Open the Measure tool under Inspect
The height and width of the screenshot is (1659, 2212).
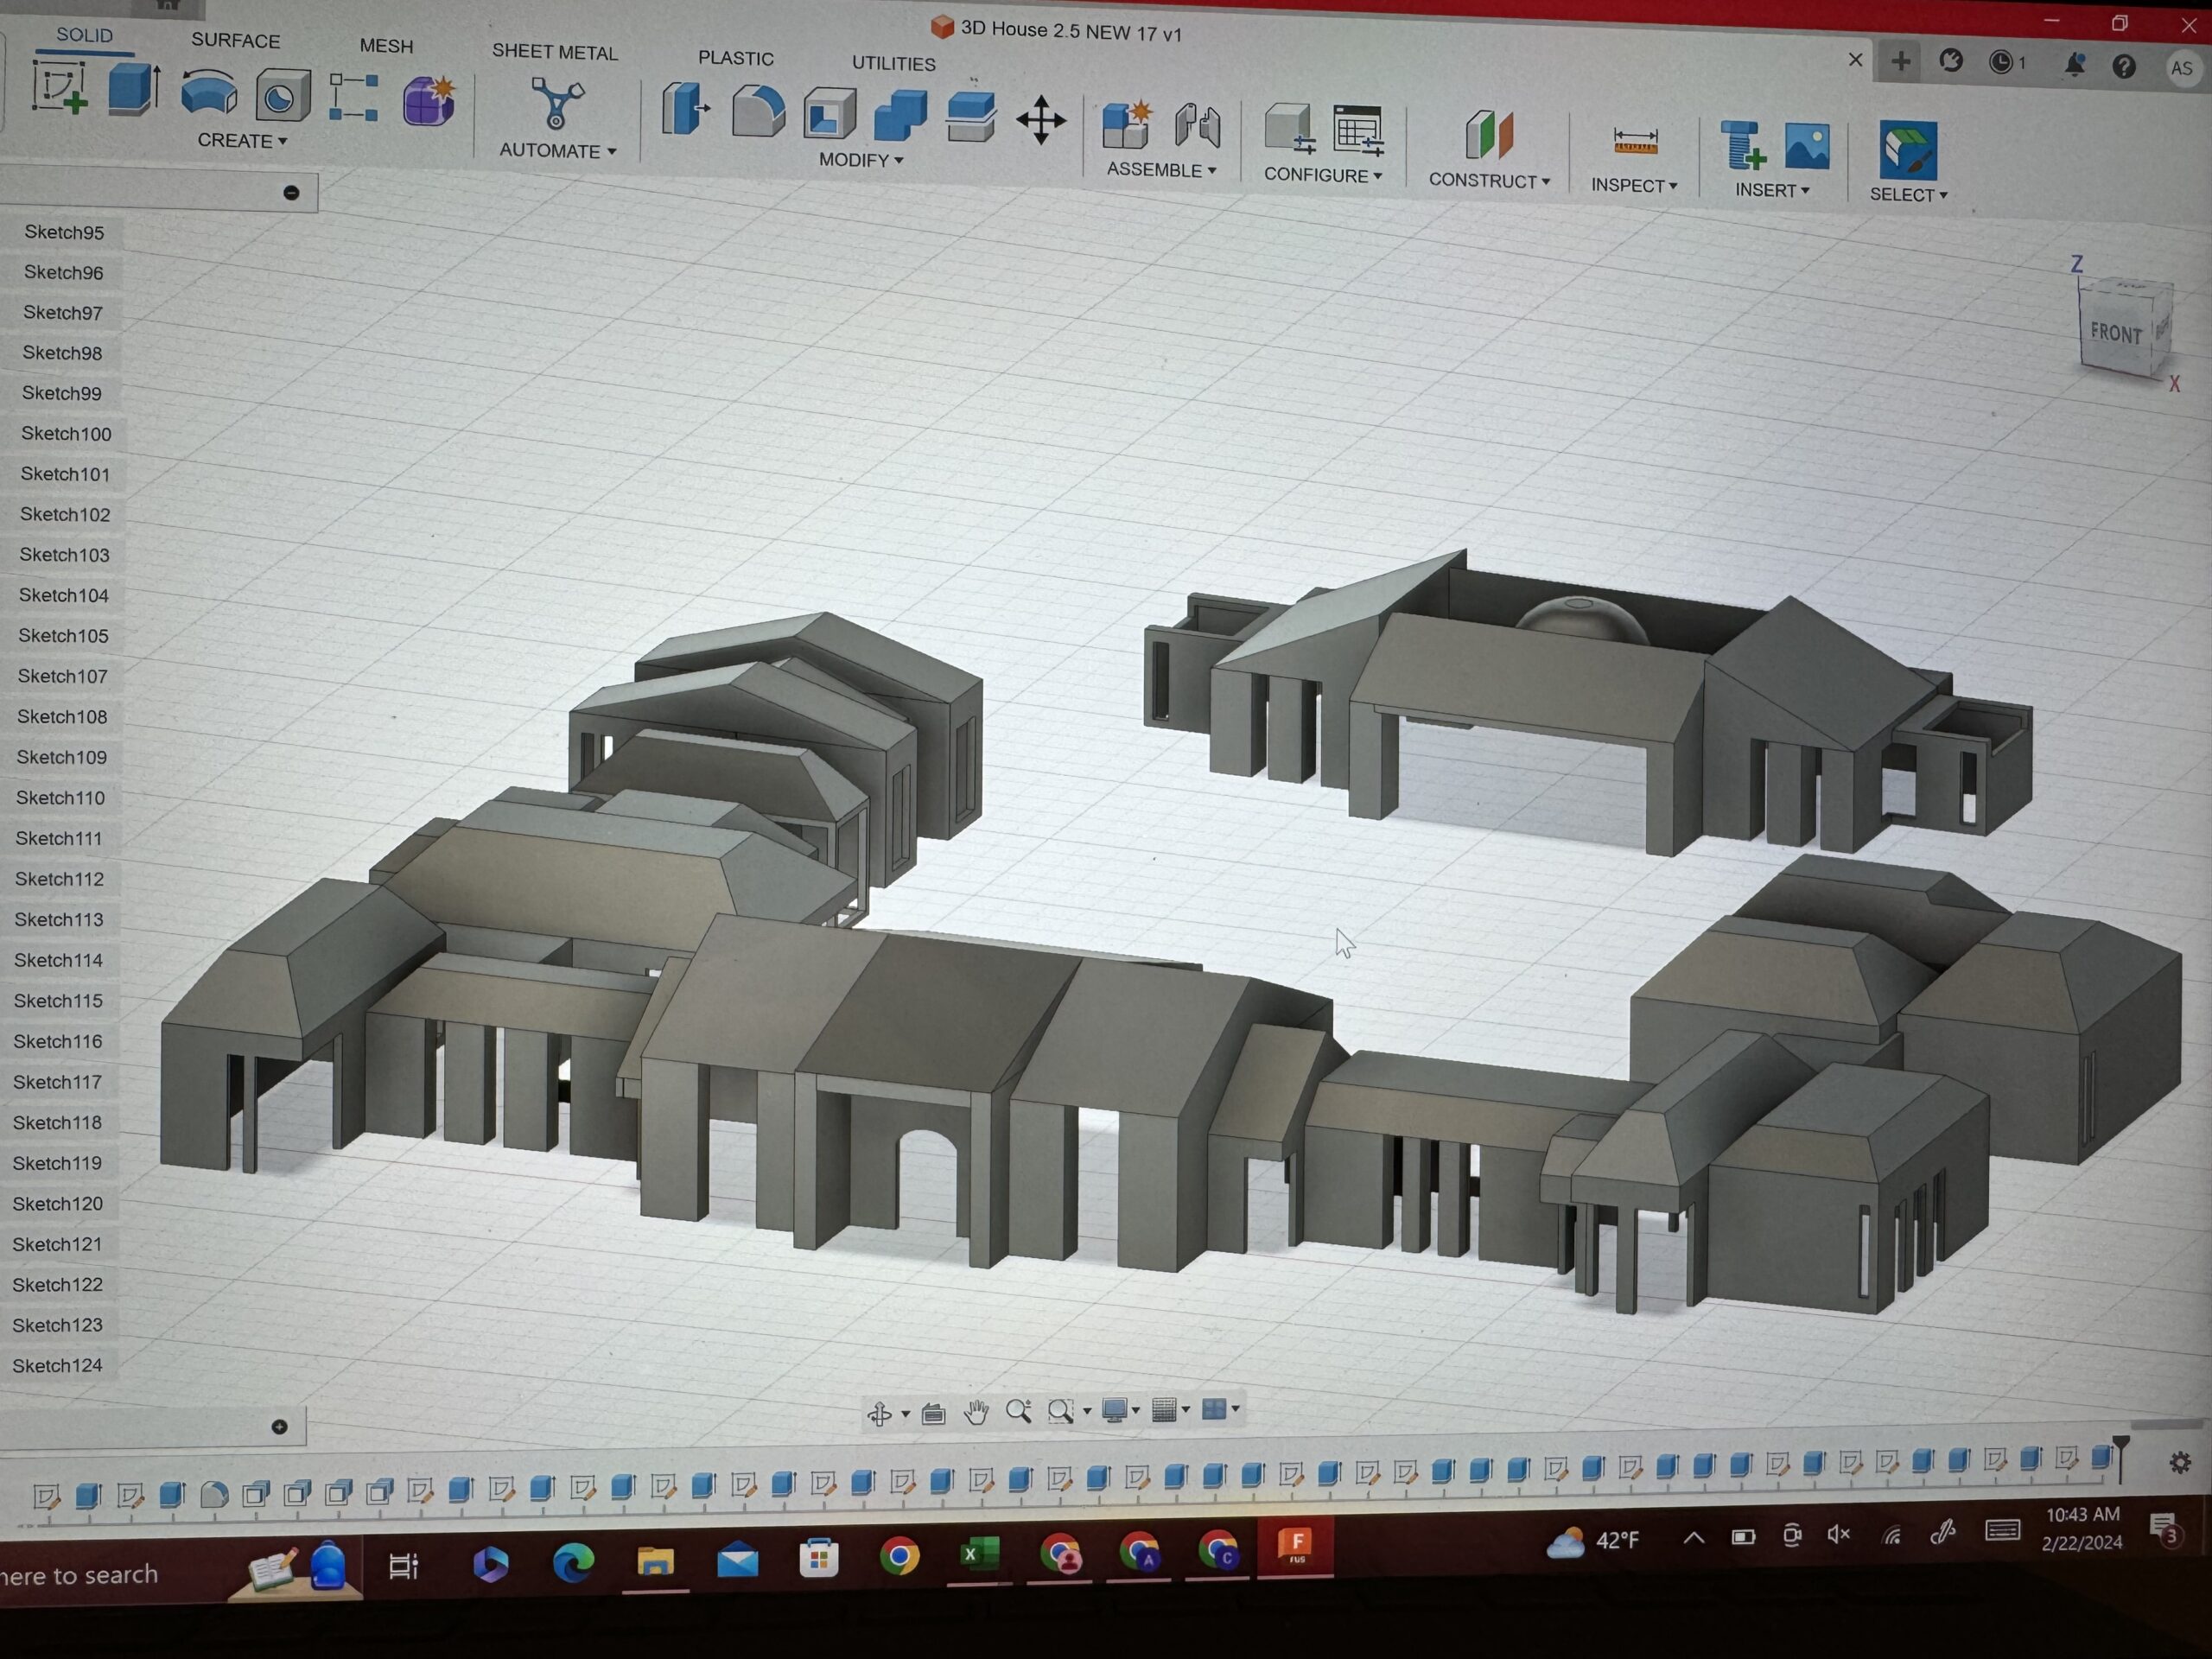coord(1635,141)
